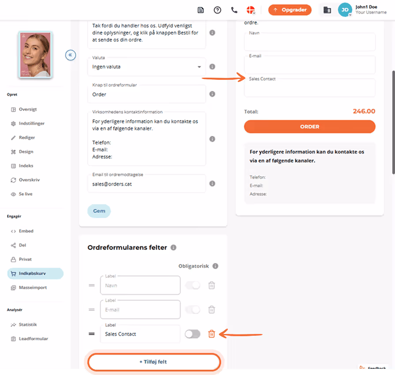Toggle the mandatory switch for Navn field
This screenshot has height=375, width=395.
[192, 285]
